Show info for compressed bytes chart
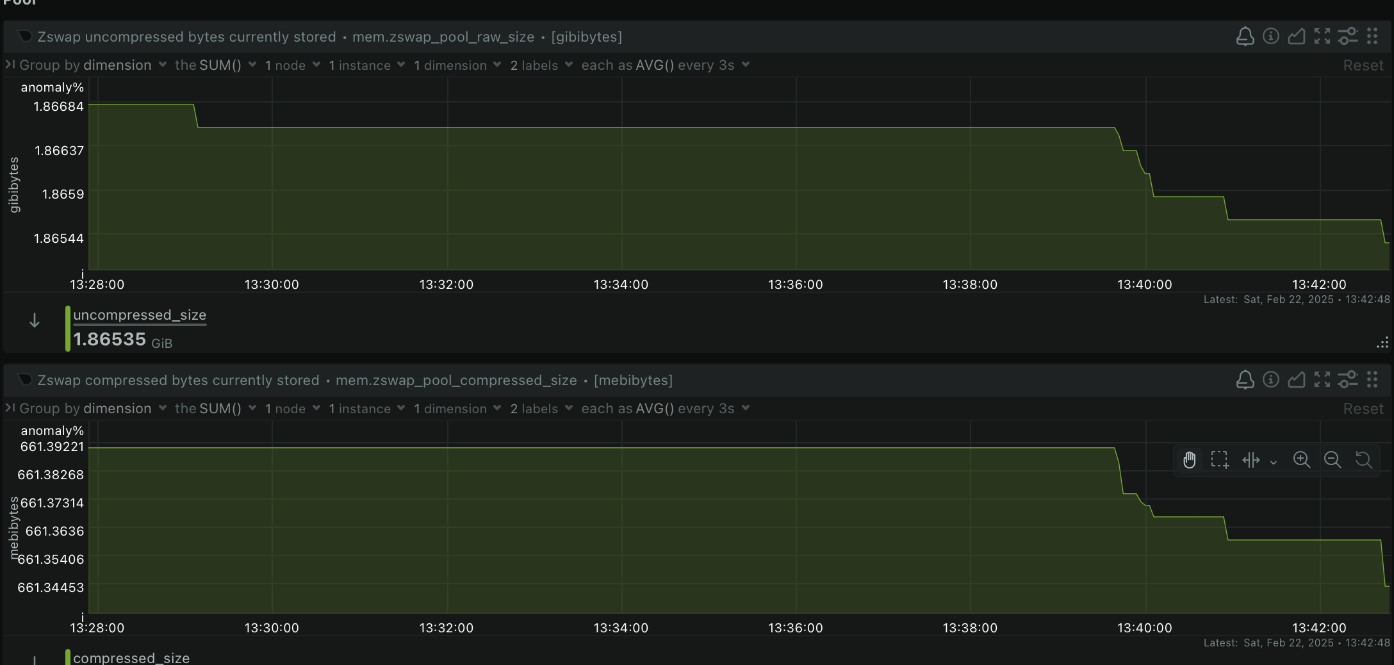 pos(1271,380)
